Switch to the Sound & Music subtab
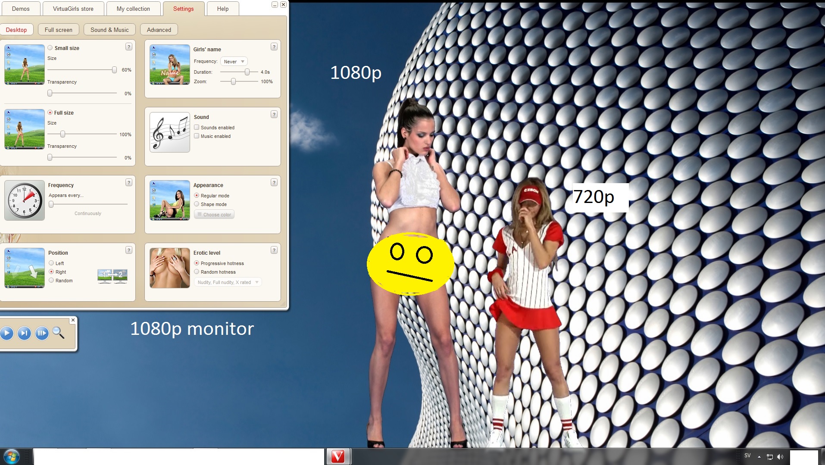This screenshot has width=825, height=465. pos(109,30)
